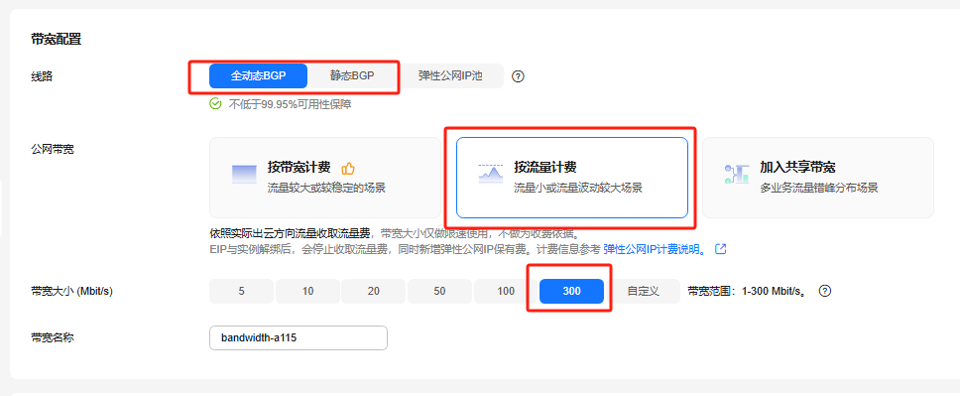Set bandwidth size to 5
This screenshot has width=960, height=396.
pyautogui.click(x=241, y=291)
